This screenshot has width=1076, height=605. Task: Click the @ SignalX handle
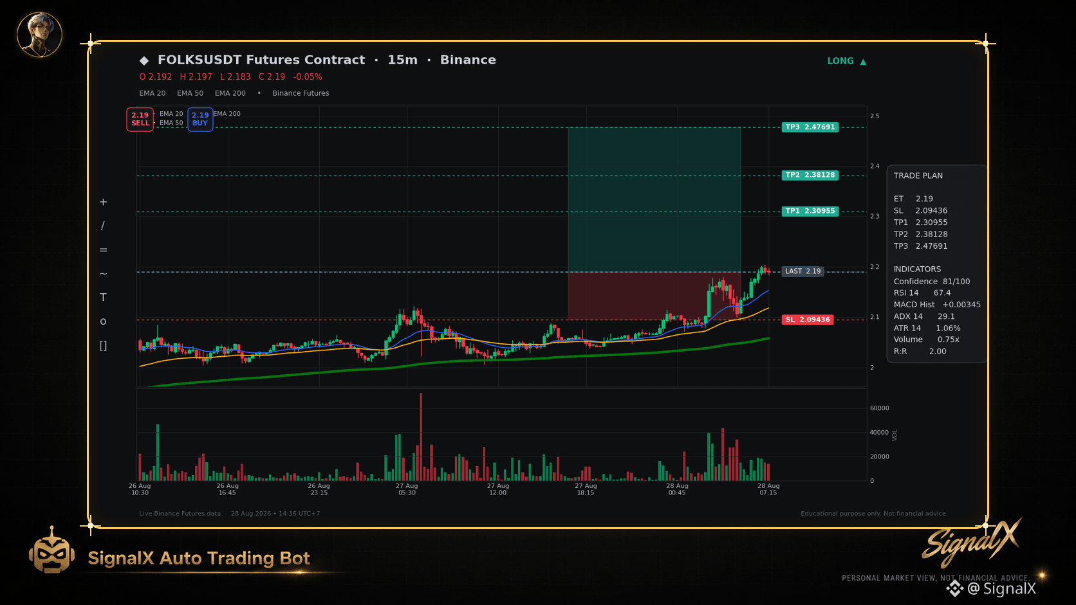pos(1002,588)
